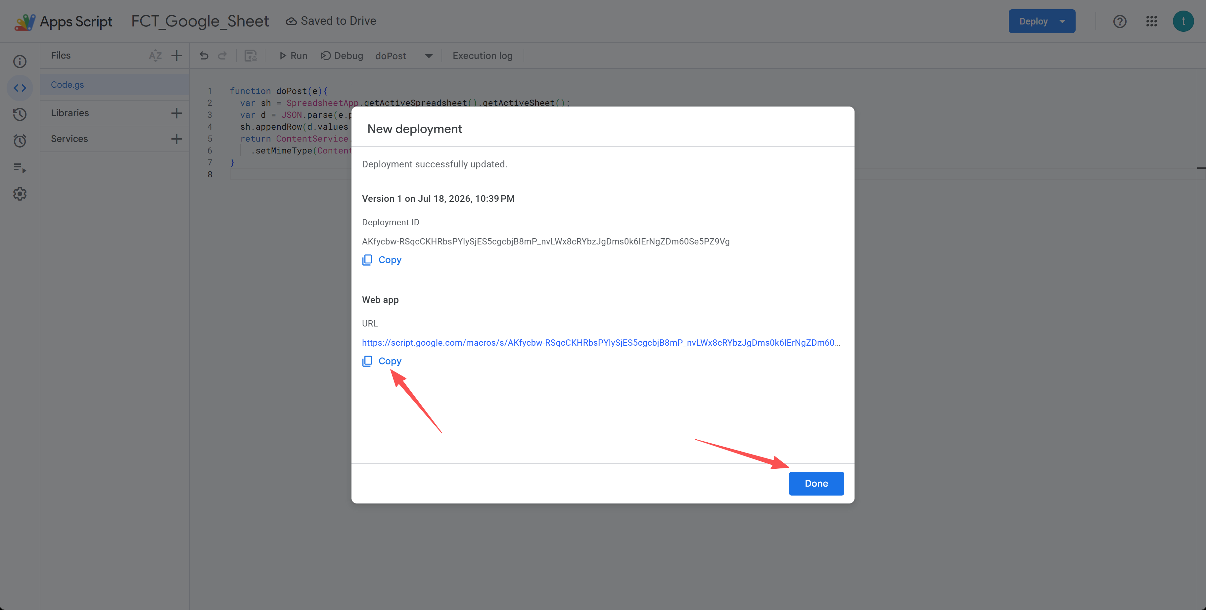Open the Google apps grid icon
Viewport: 1206px width, 610px height.
1152,22
